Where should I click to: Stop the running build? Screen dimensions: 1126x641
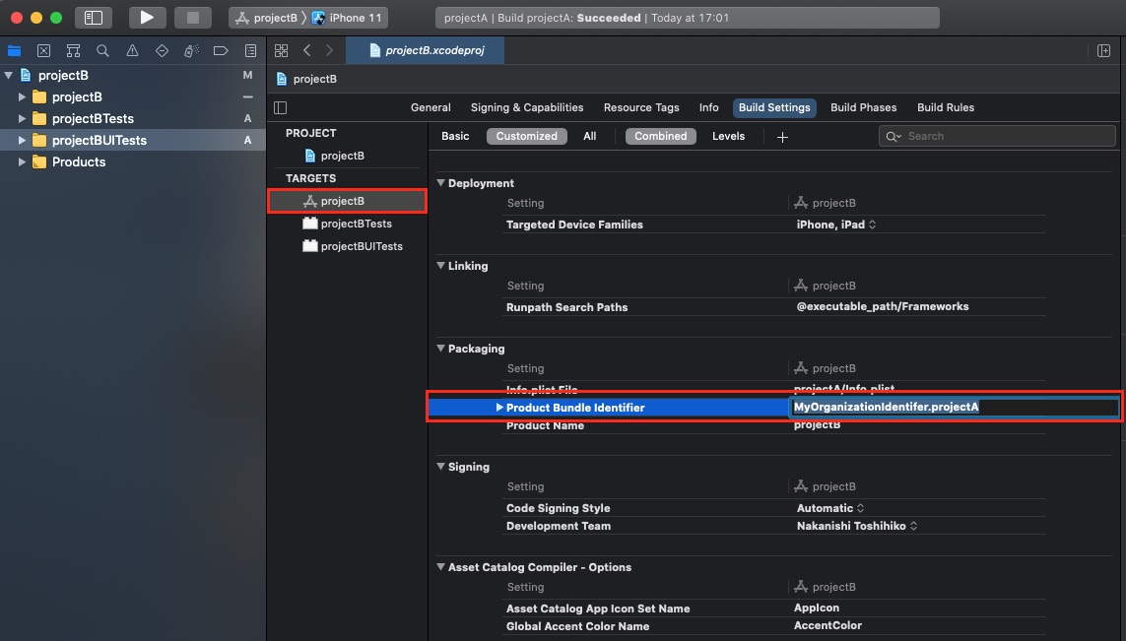(x=192, y=17)
